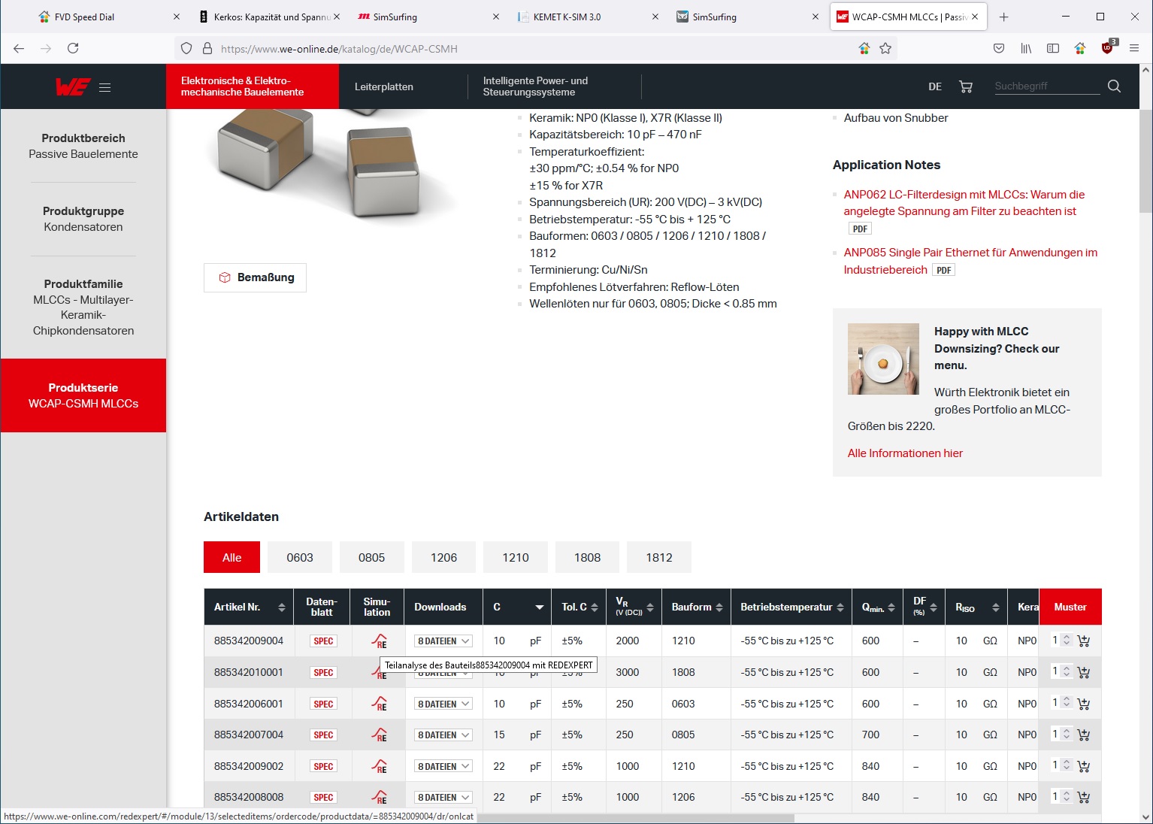Screen dimensions: 1153x824
Task: Open the C column sort dropdown
Action: coord(539,607)
